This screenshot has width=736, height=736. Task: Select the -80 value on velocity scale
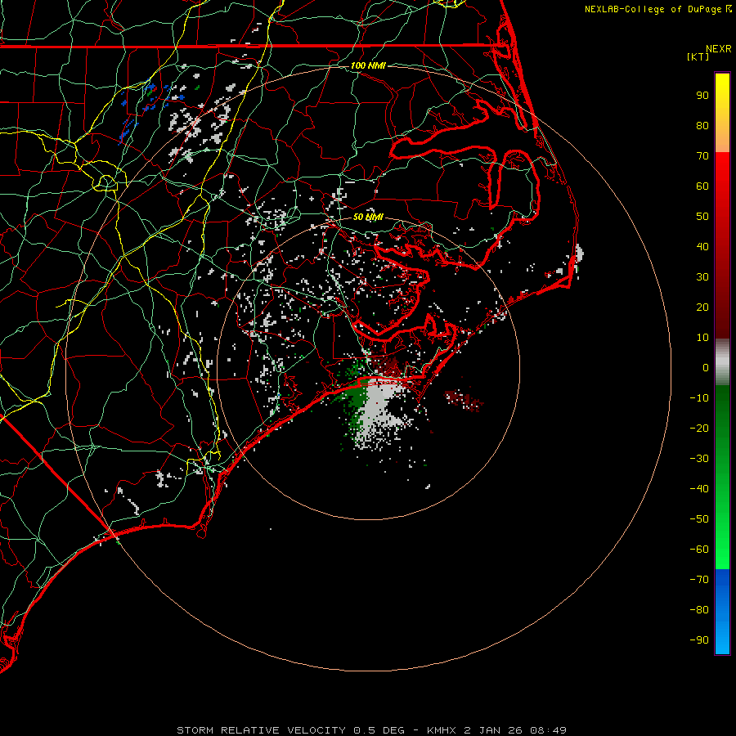[699, 610]
